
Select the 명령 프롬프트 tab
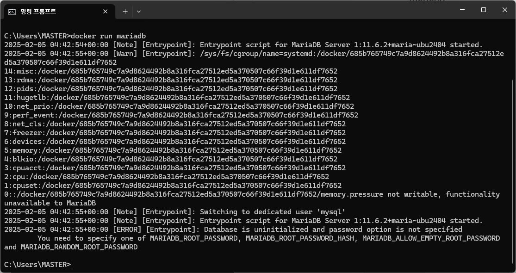click(59, 12)
